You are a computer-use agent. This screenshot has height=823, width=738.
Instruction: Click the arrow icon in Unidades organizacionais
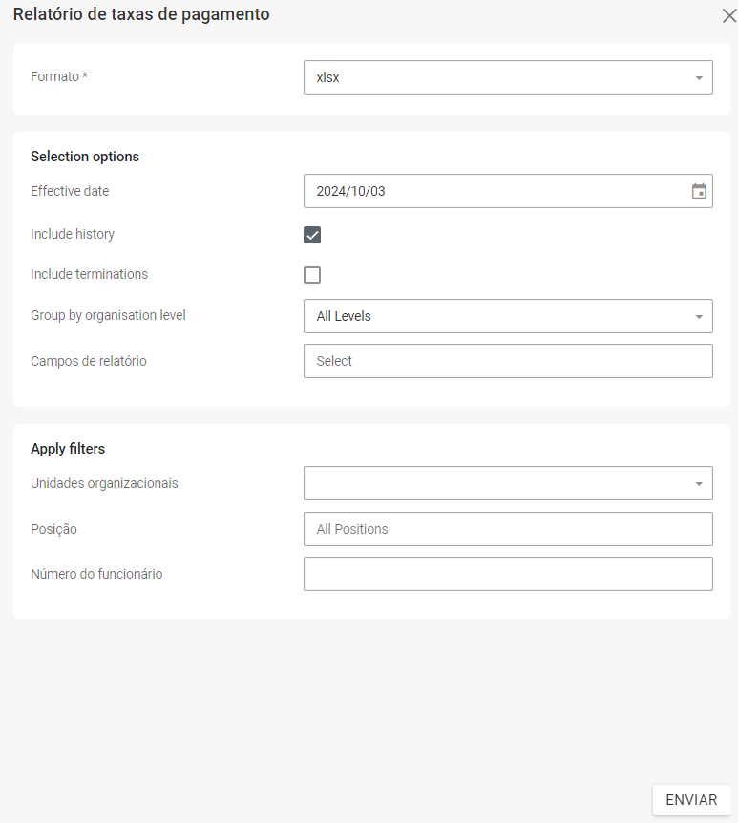tap(699, 484)
